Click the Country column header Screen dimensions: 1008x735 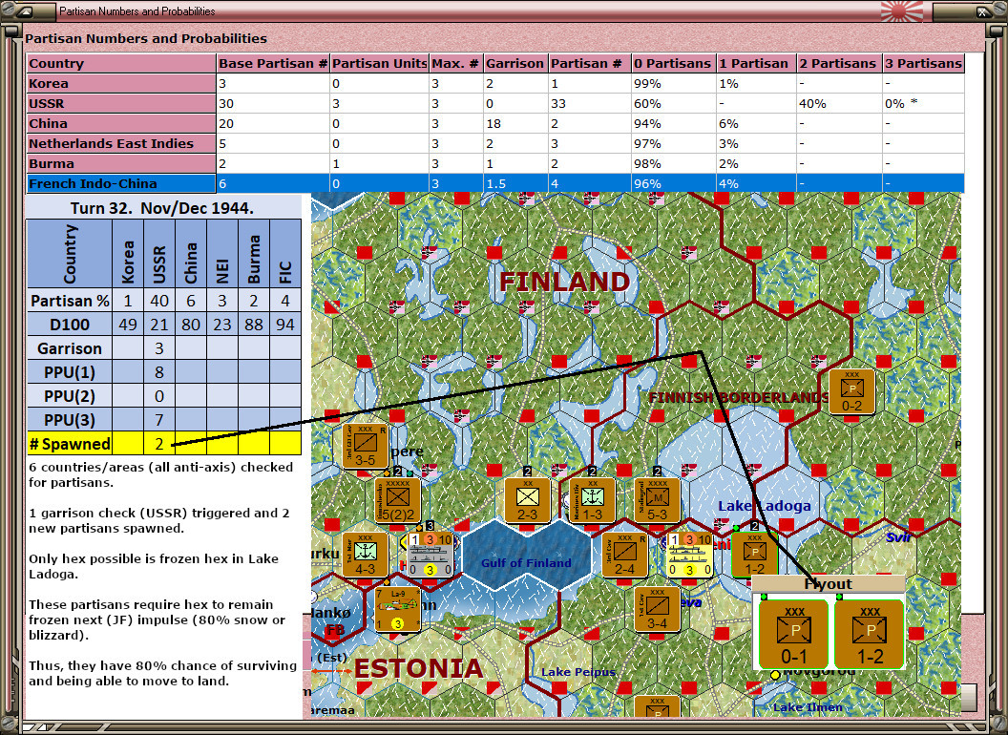[x=121, y=63]
